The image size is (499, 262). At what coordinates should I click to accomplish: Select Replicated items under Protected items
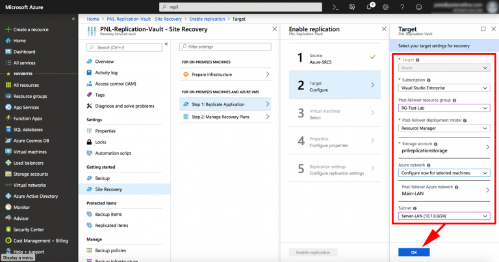[111, 226]
